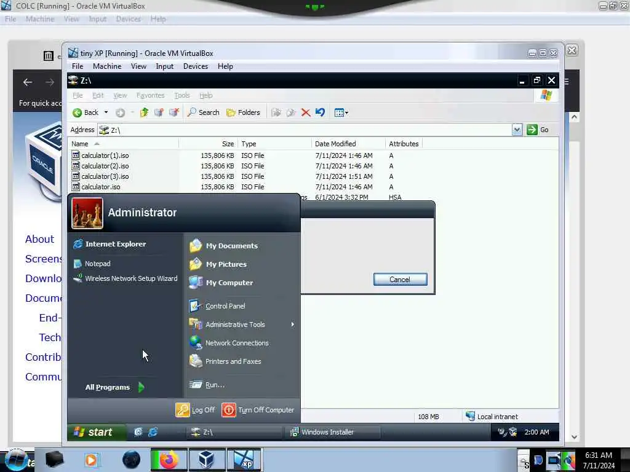
Task: Click Turn Off Computer button
Action: (258, 410)
